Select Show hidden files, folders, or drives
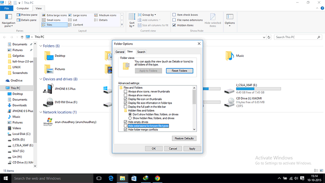This screenshot has height=183, width=325. point(130,118)
